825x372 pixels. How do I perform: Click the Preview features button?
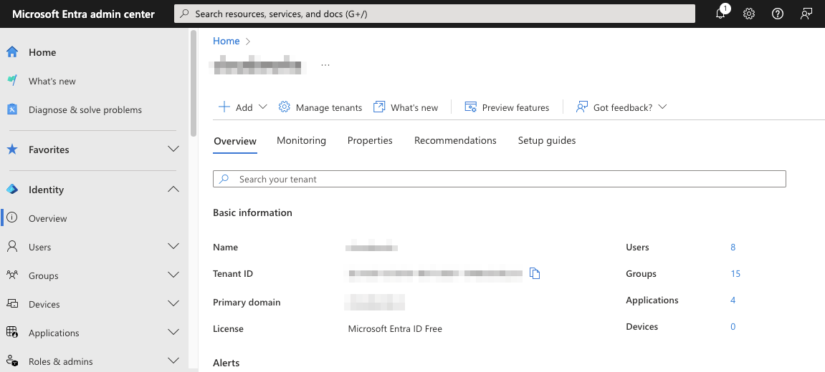(507, 107)
